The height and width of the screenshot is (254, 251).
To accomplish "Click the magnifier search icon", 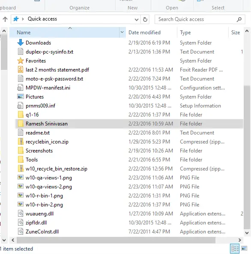I will click(239, 19).
